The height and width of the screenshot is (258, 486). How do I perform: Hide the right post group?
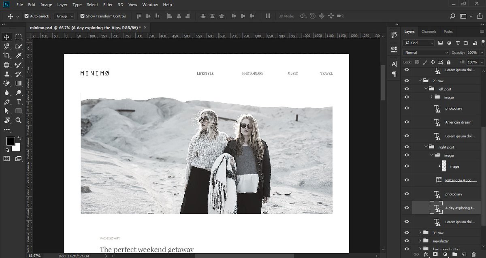[407, 147]
